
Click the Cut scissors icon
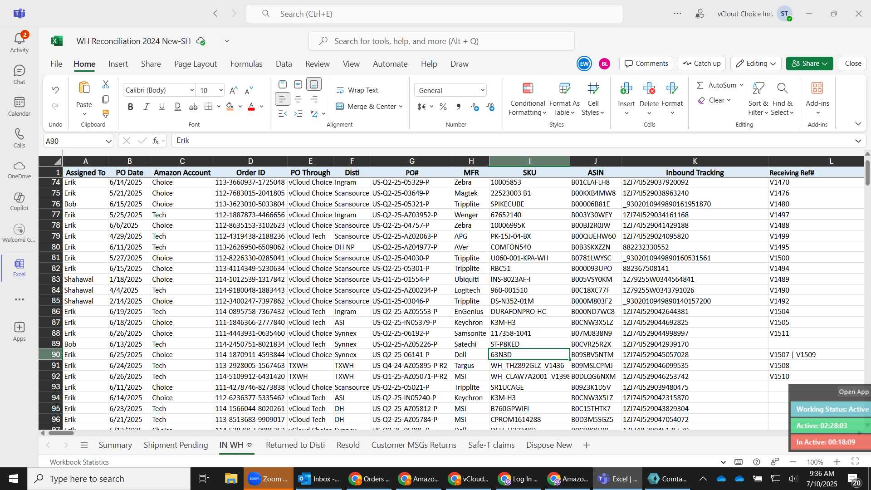(x=106, y=84)
